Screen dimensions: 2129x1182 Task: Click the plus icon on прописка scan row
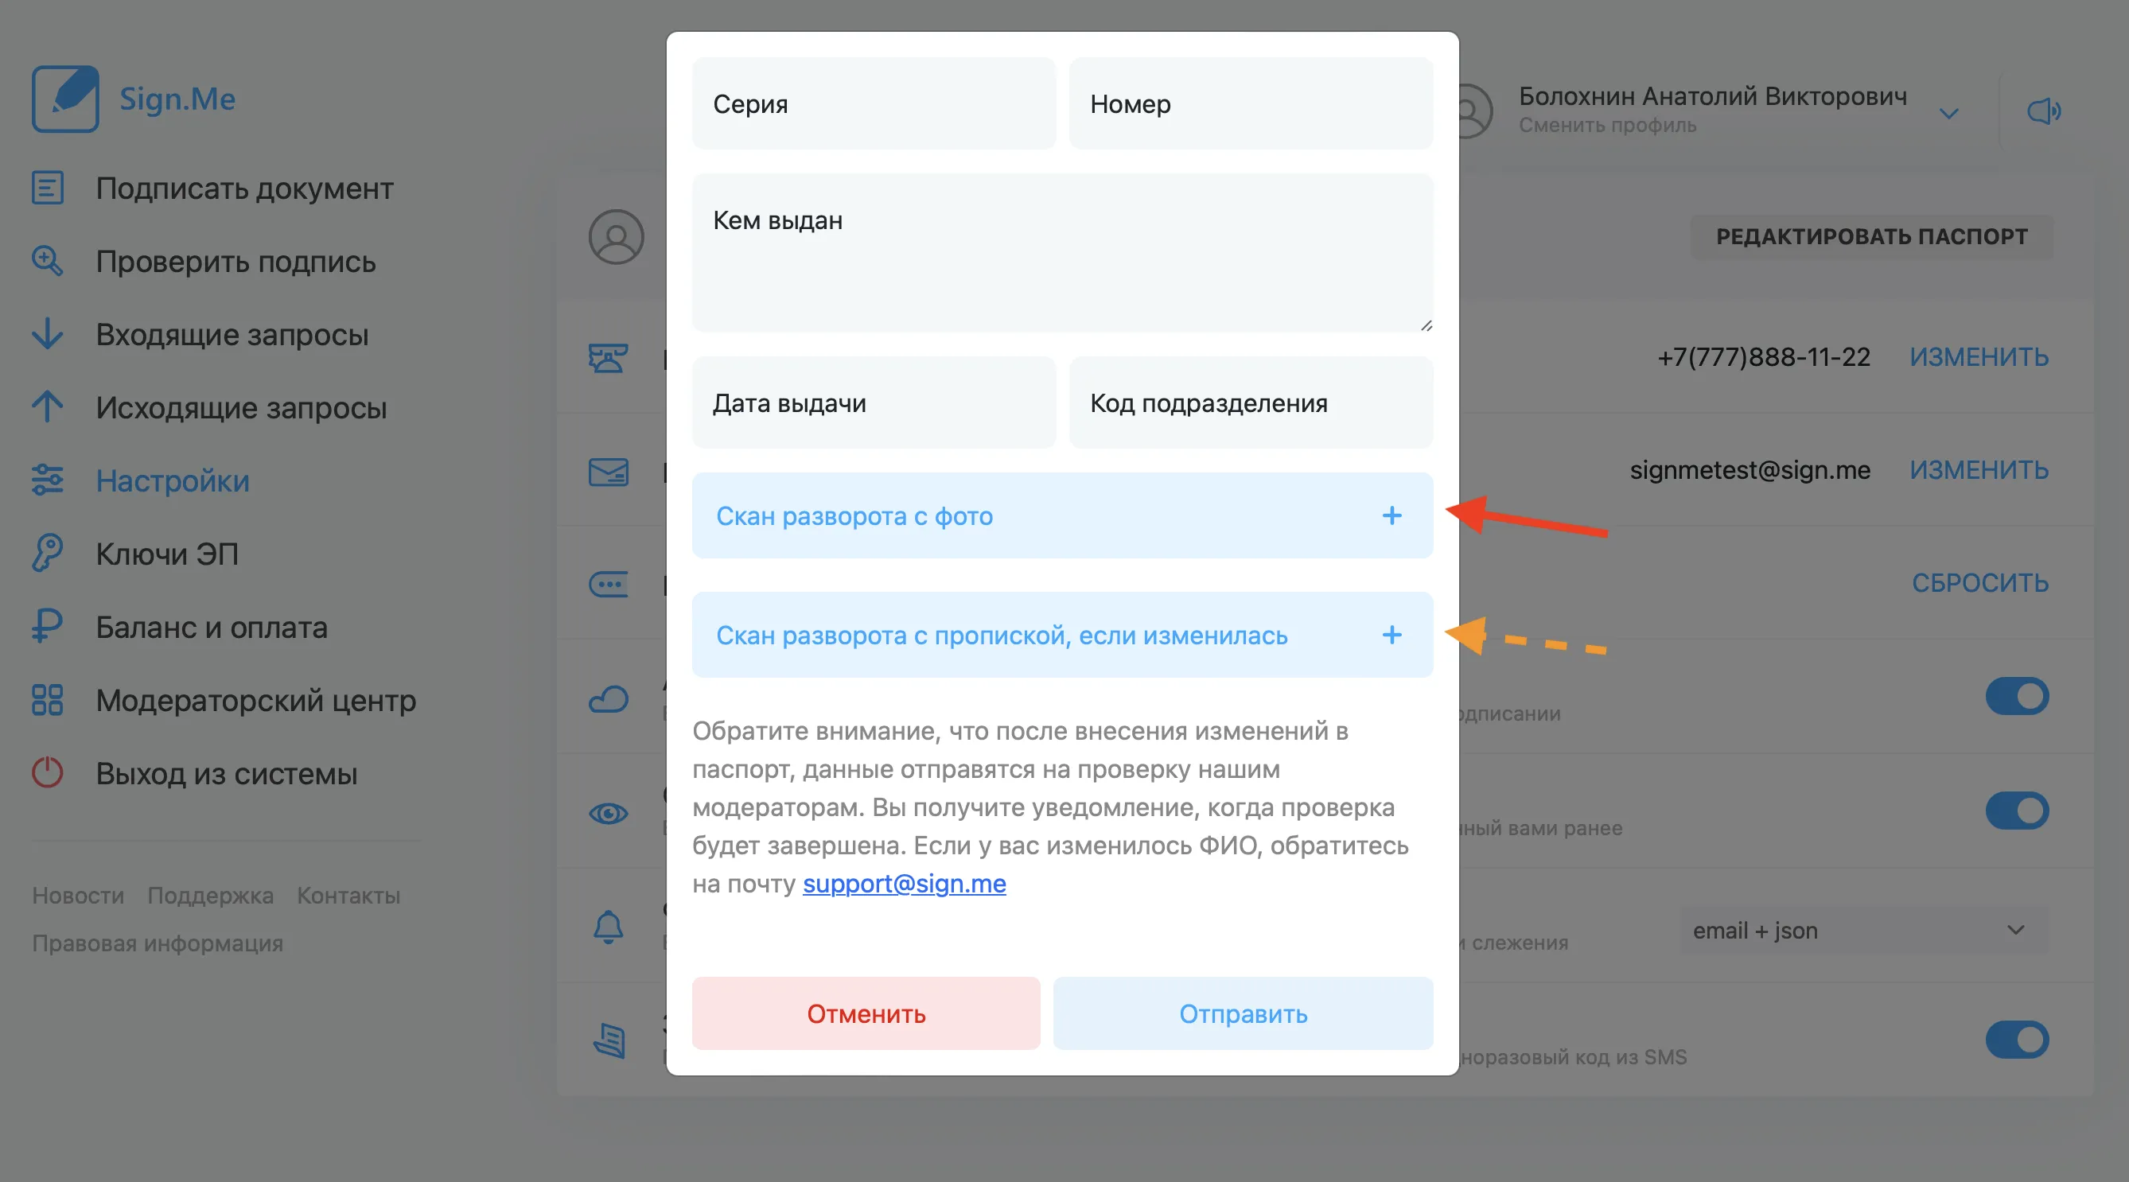point(1391,635)
